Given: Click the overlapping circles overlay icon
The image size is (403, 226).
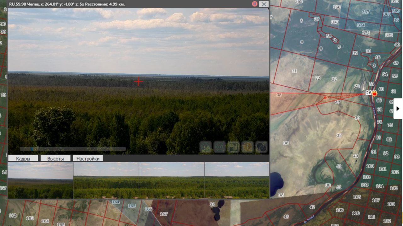Looking at the screenshot, I should pos(261,147).
